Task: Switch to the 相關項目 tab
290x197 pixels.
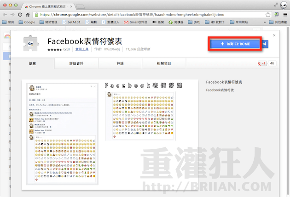Action: click(x=164, y=63)
